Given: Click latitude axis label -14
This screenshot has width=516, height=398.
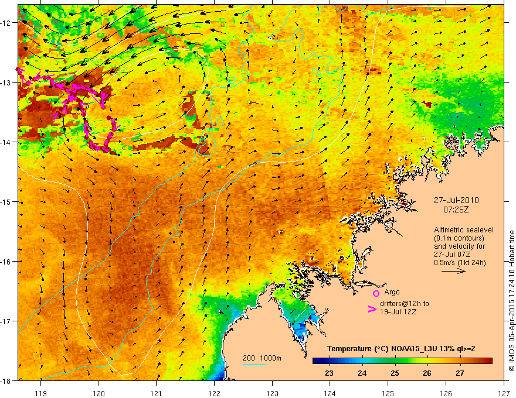Looking at the screenshot, I should click(x=6, y=142).
